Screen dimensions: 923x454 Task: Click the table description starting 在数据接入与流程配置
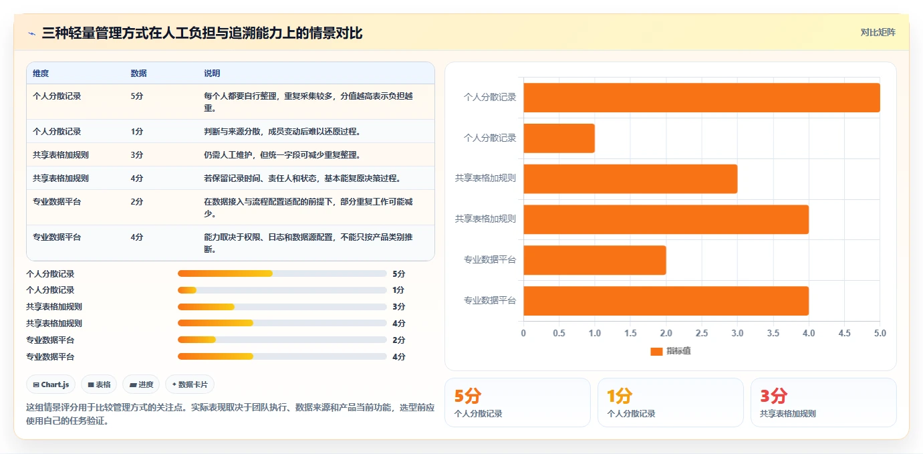[x=308, y=207]
